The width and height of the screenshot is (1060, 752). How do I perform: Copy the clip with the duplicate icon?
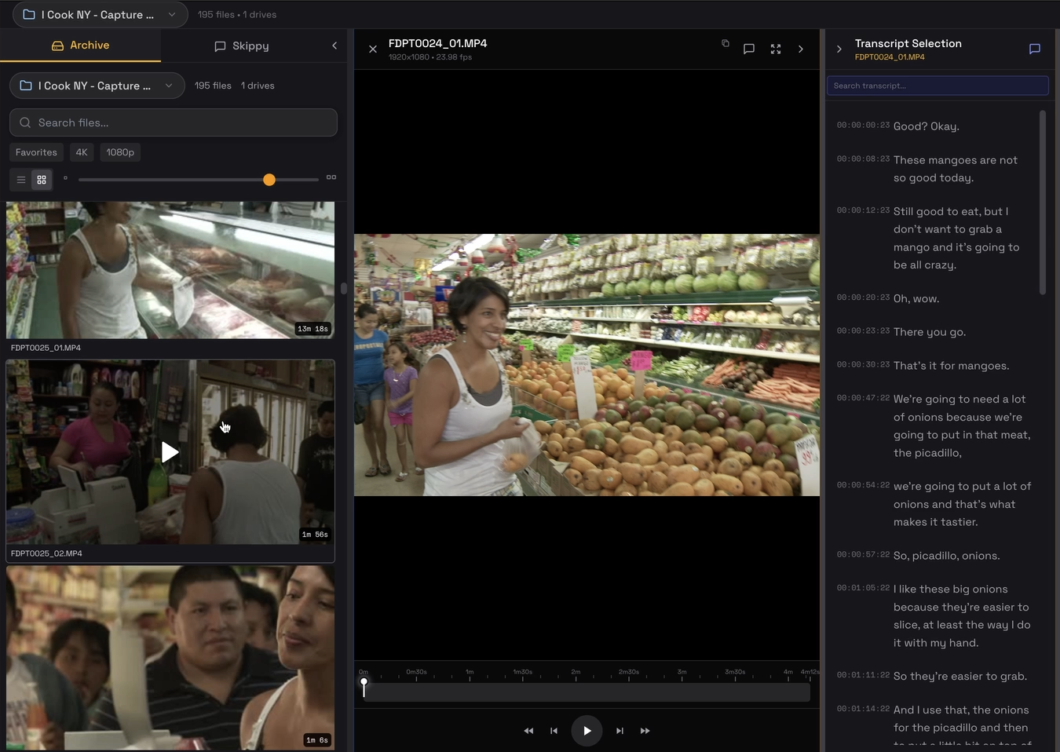click(725, 44)
